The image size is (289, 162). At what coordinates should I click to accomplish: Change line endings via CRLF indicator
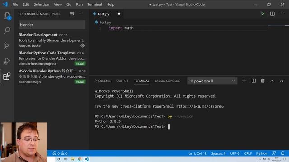[x=248, y=153]
